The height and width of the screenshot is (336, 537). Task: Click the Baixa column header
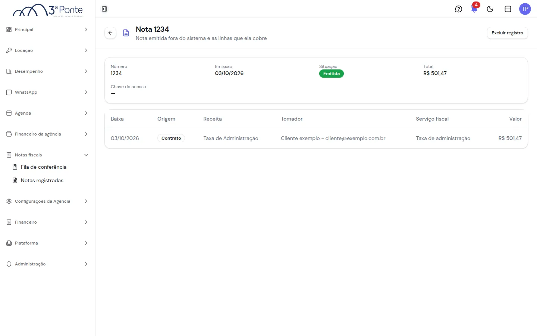click(x=117, y=119)
